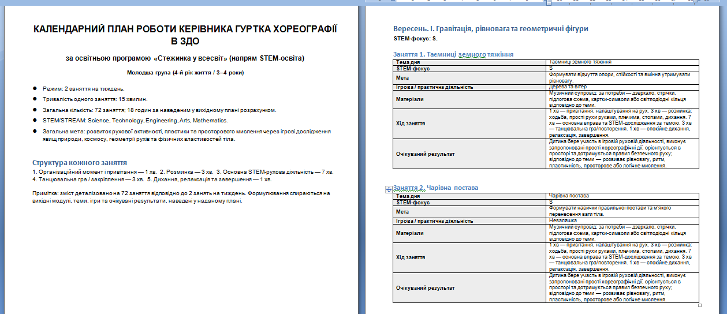Click the table cell 'Чарівна постава'
The image size is (727, 314).
pos(622,196)
